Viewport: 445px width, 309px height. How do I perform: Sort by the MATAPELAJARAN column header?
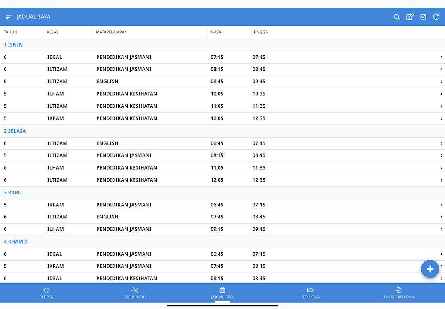coord(112,33)
